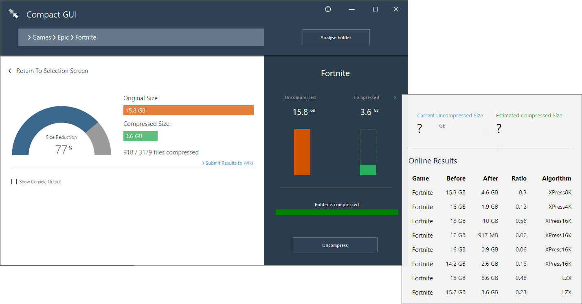Click the question mark under Estimated Compressed Size
Image resolution: width=582 pixels, height=304 pixels.
click(x=499, y=128)
